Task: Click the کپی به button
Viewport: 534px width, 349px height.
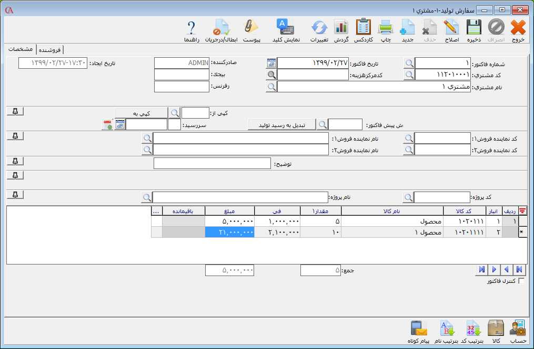Action: [141, 113]
